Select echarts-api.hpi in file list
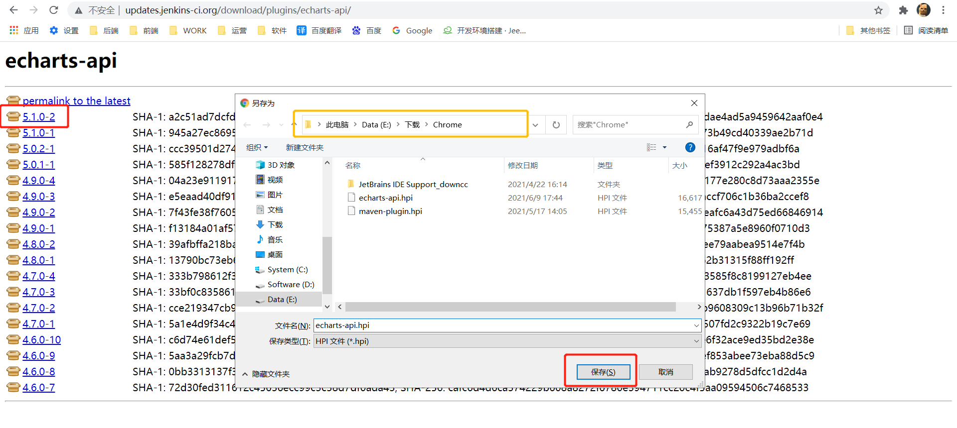Screen dimensions: 957x428 click(385, 198)
